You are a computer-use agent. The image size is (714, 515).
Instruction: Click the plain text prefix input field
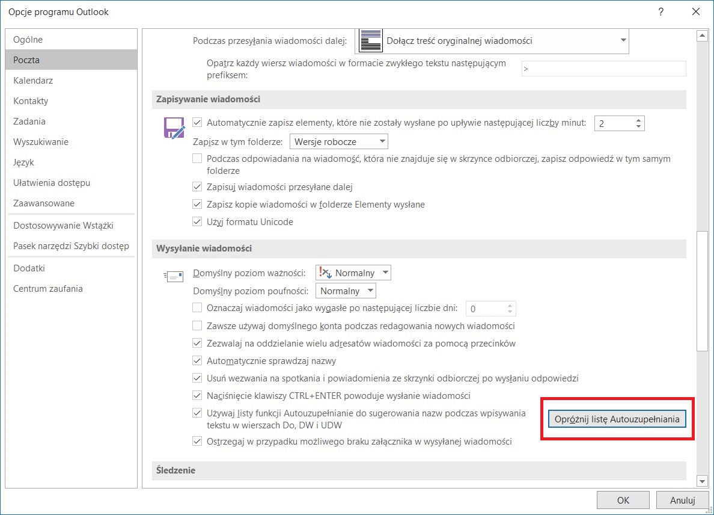point(603,69)
